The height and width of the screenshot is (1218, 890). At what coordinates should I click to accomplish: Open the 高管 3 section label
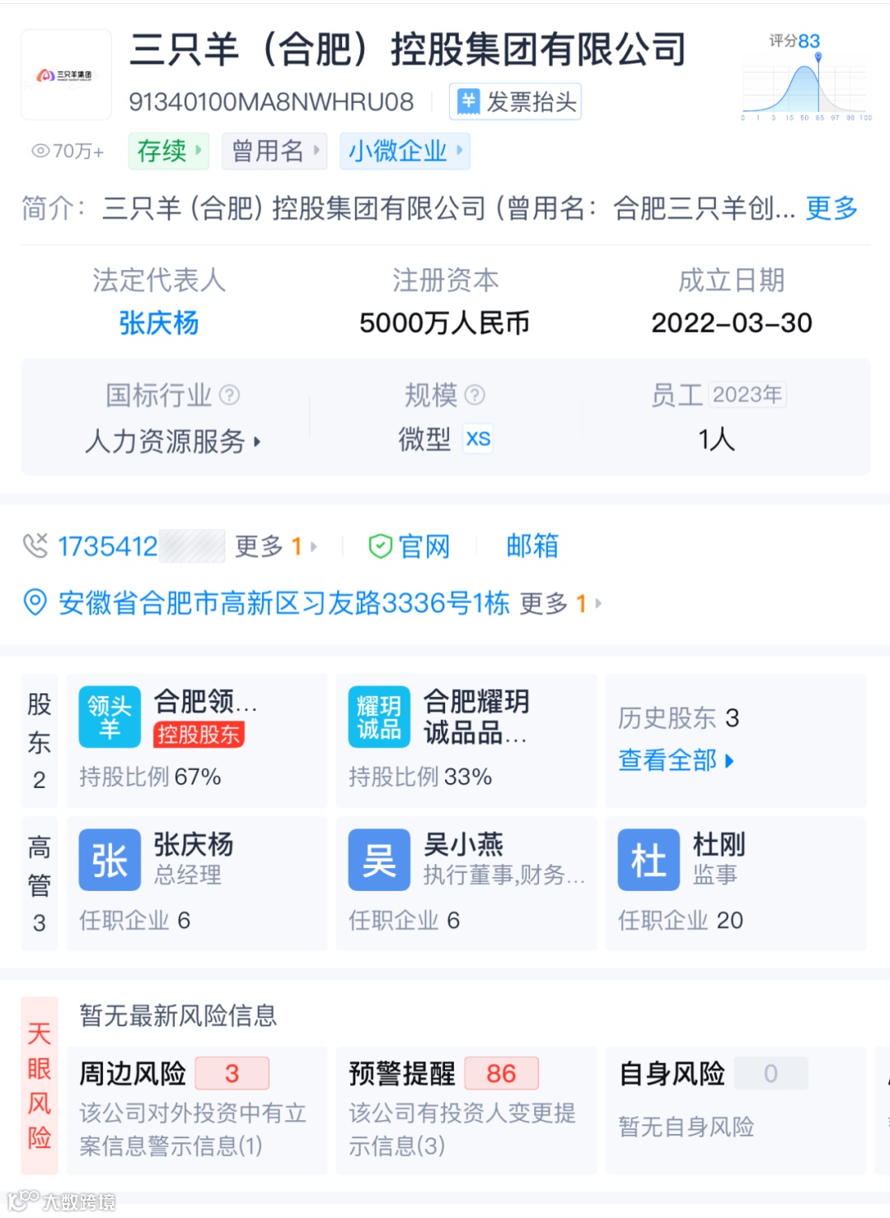(x=40, y=884)
